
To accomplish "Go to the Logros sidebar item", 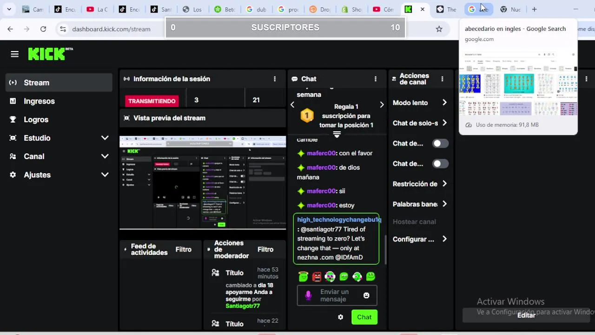I will (x=59, y=120).
